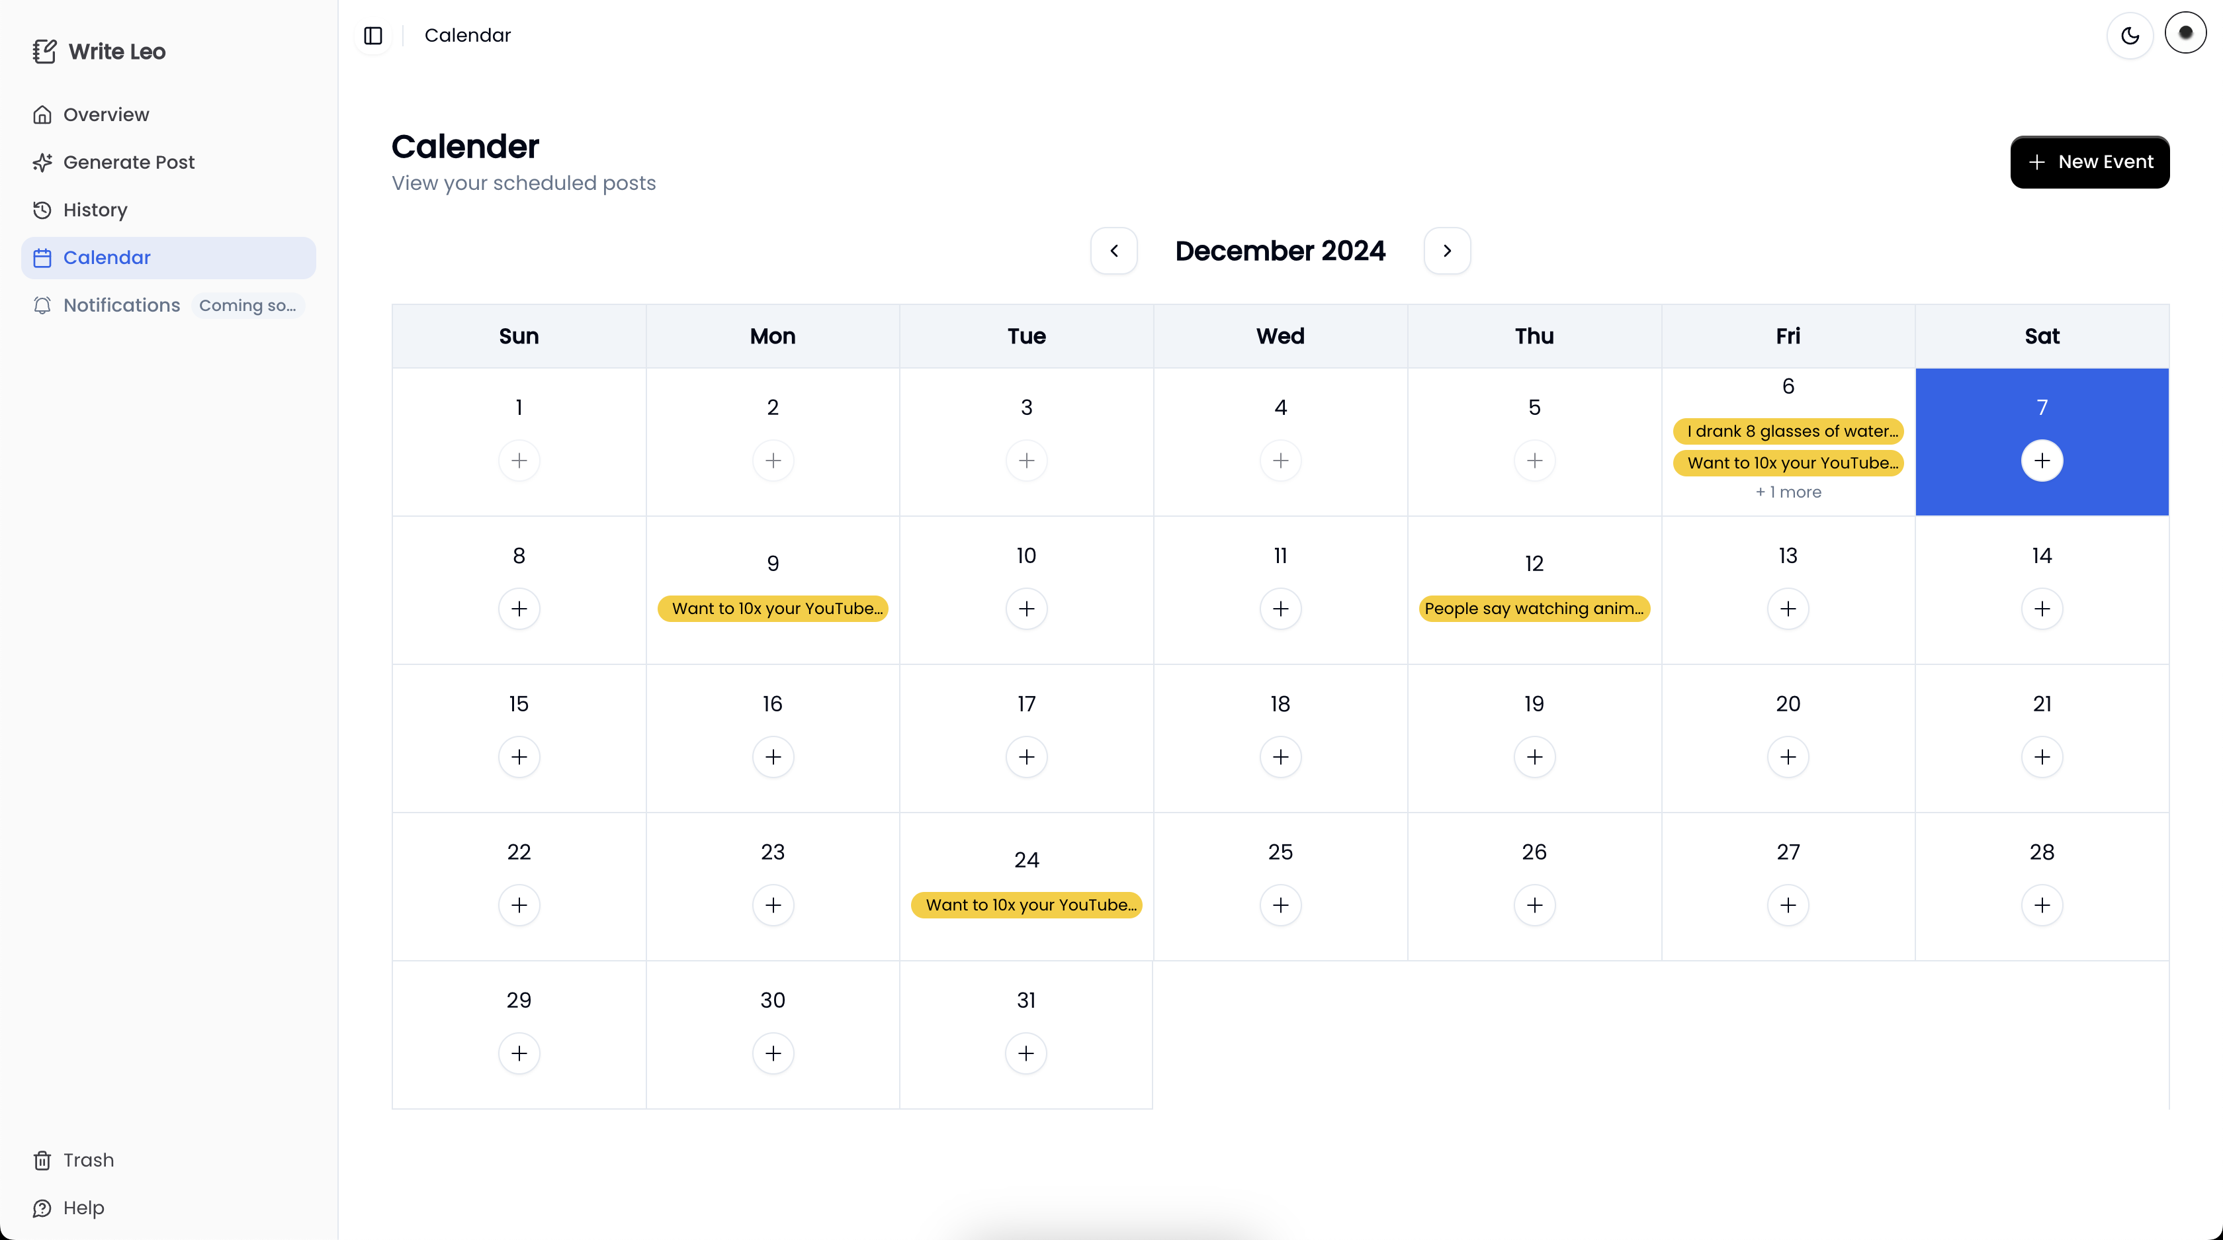
Task: Open "I drank 8 glasses of water" event
Action: (1788, 431)
